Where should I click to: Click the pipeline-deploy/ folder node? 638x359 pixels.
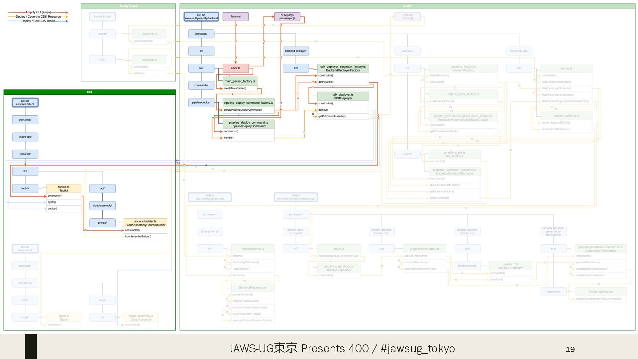201,102
